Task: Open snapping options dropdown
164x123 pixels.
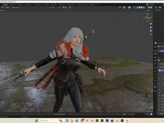Action: tap(66, 8)
